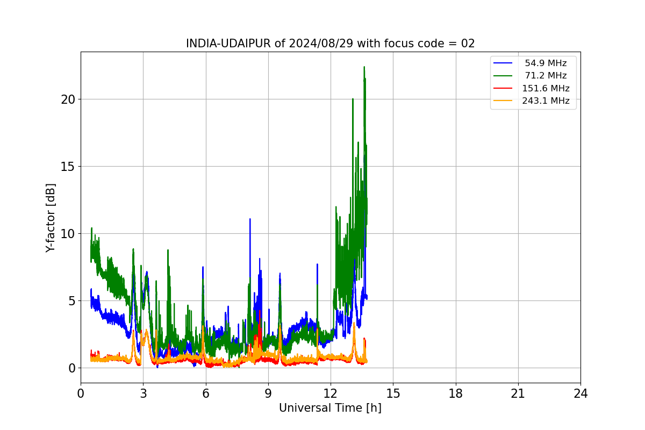Click the plot title INDIA-UDAIPUR of 2024/08/29
Image resolution: width=645 pixels, height=430 pixels.
click(330, 44)
